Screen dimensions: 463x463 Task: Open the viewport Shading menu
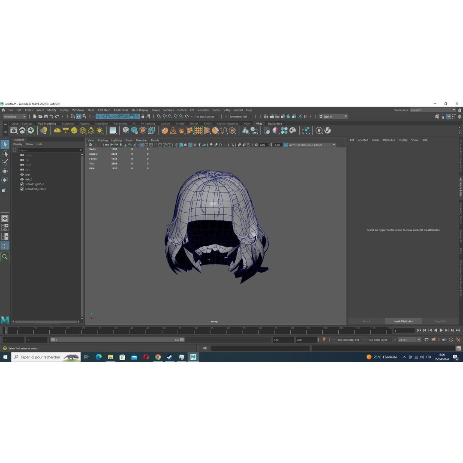(x=102, y=140)
